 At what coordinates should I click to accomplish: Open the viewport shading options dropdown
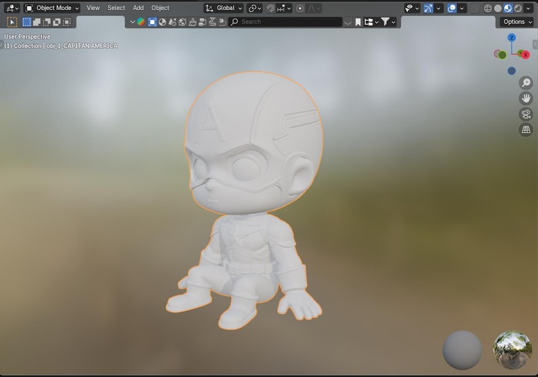528,8
